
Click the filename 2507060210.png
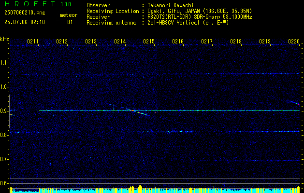tap(25, 13)
